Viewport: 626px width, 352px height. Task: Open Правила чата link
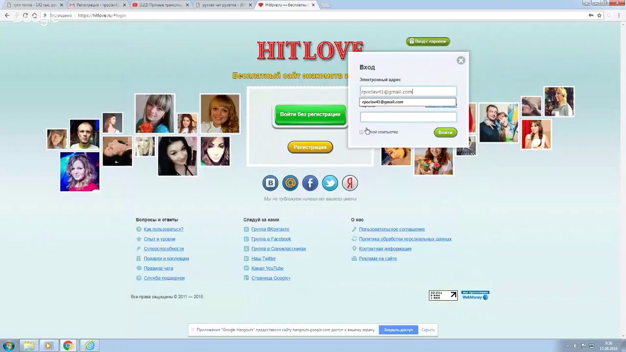point(158,268)
